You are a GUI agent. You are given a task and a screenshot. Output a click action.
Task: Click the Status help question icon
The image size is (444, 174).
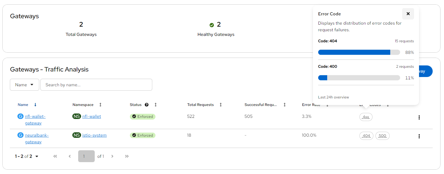pos(146,105)
